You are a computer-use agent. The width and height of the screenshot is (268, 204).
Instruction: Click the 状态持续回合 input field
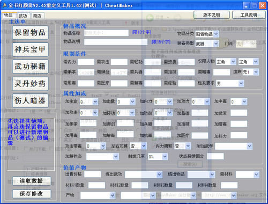pyautogui.click(x=215, y=156)
